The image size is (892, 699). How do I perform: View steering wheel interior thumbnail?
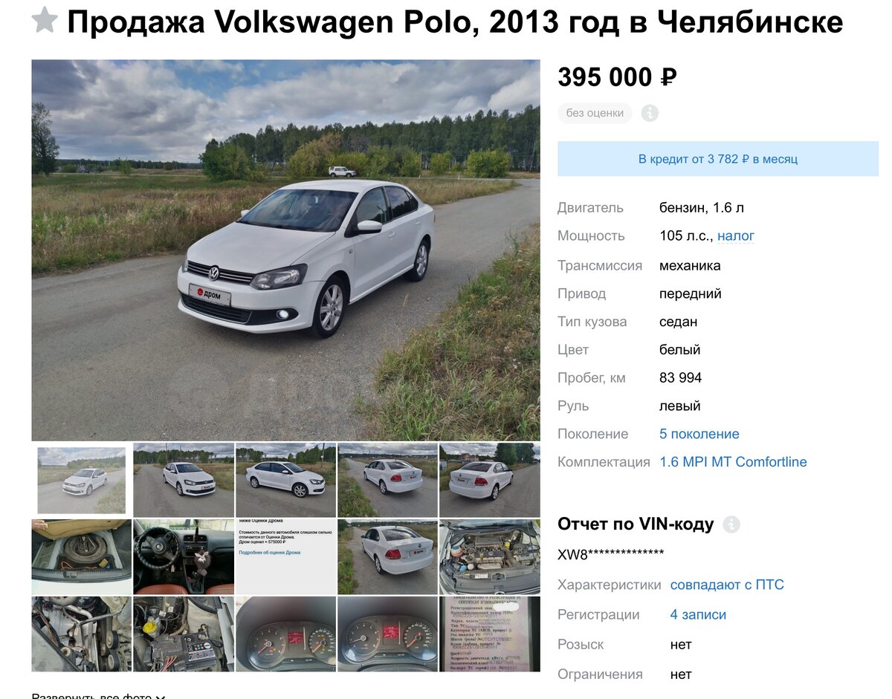click(x=184, y=556)
